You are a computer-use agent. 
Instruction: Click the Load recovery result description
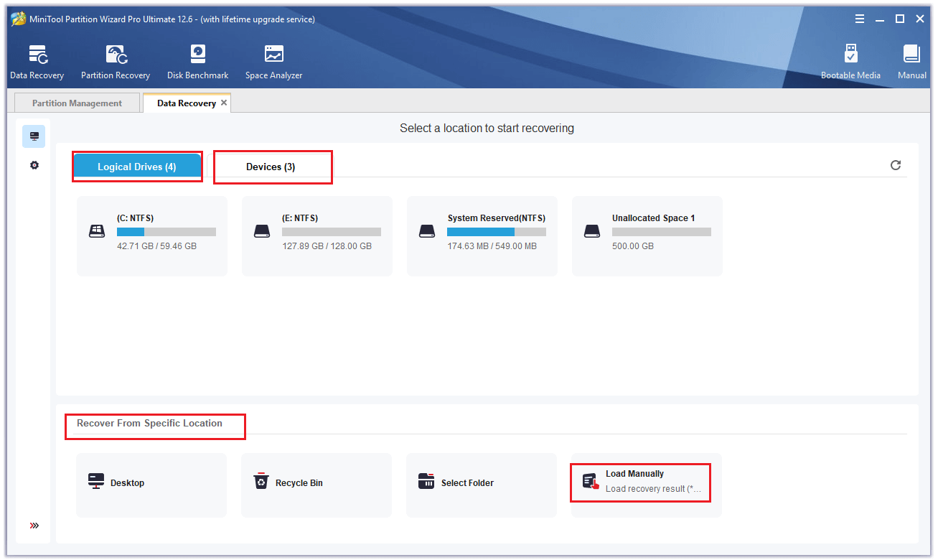pyautogui.click(x=653, y=489)
